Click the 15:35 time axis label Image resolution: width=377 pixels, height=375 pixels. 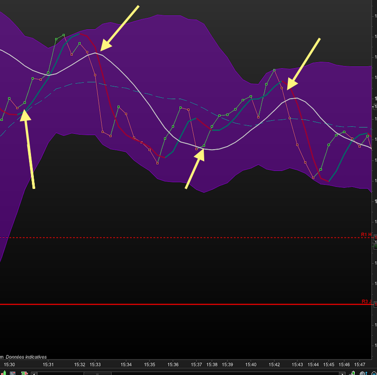click(150, 364)
